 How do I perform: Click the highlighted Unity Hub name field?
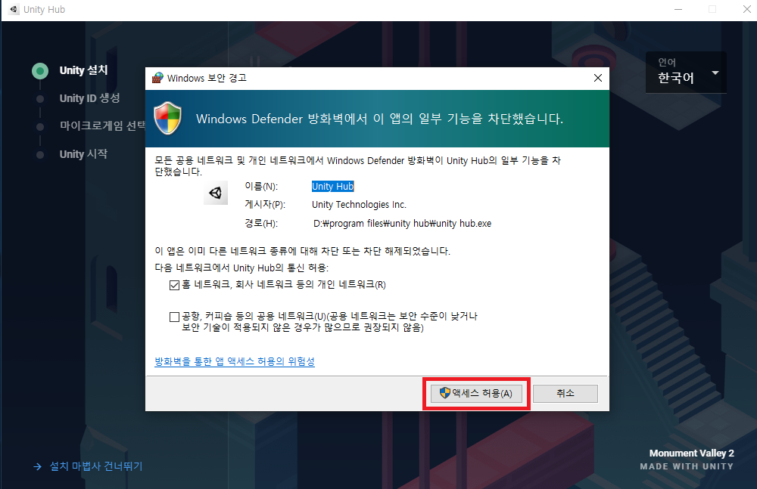coord(332,186)
